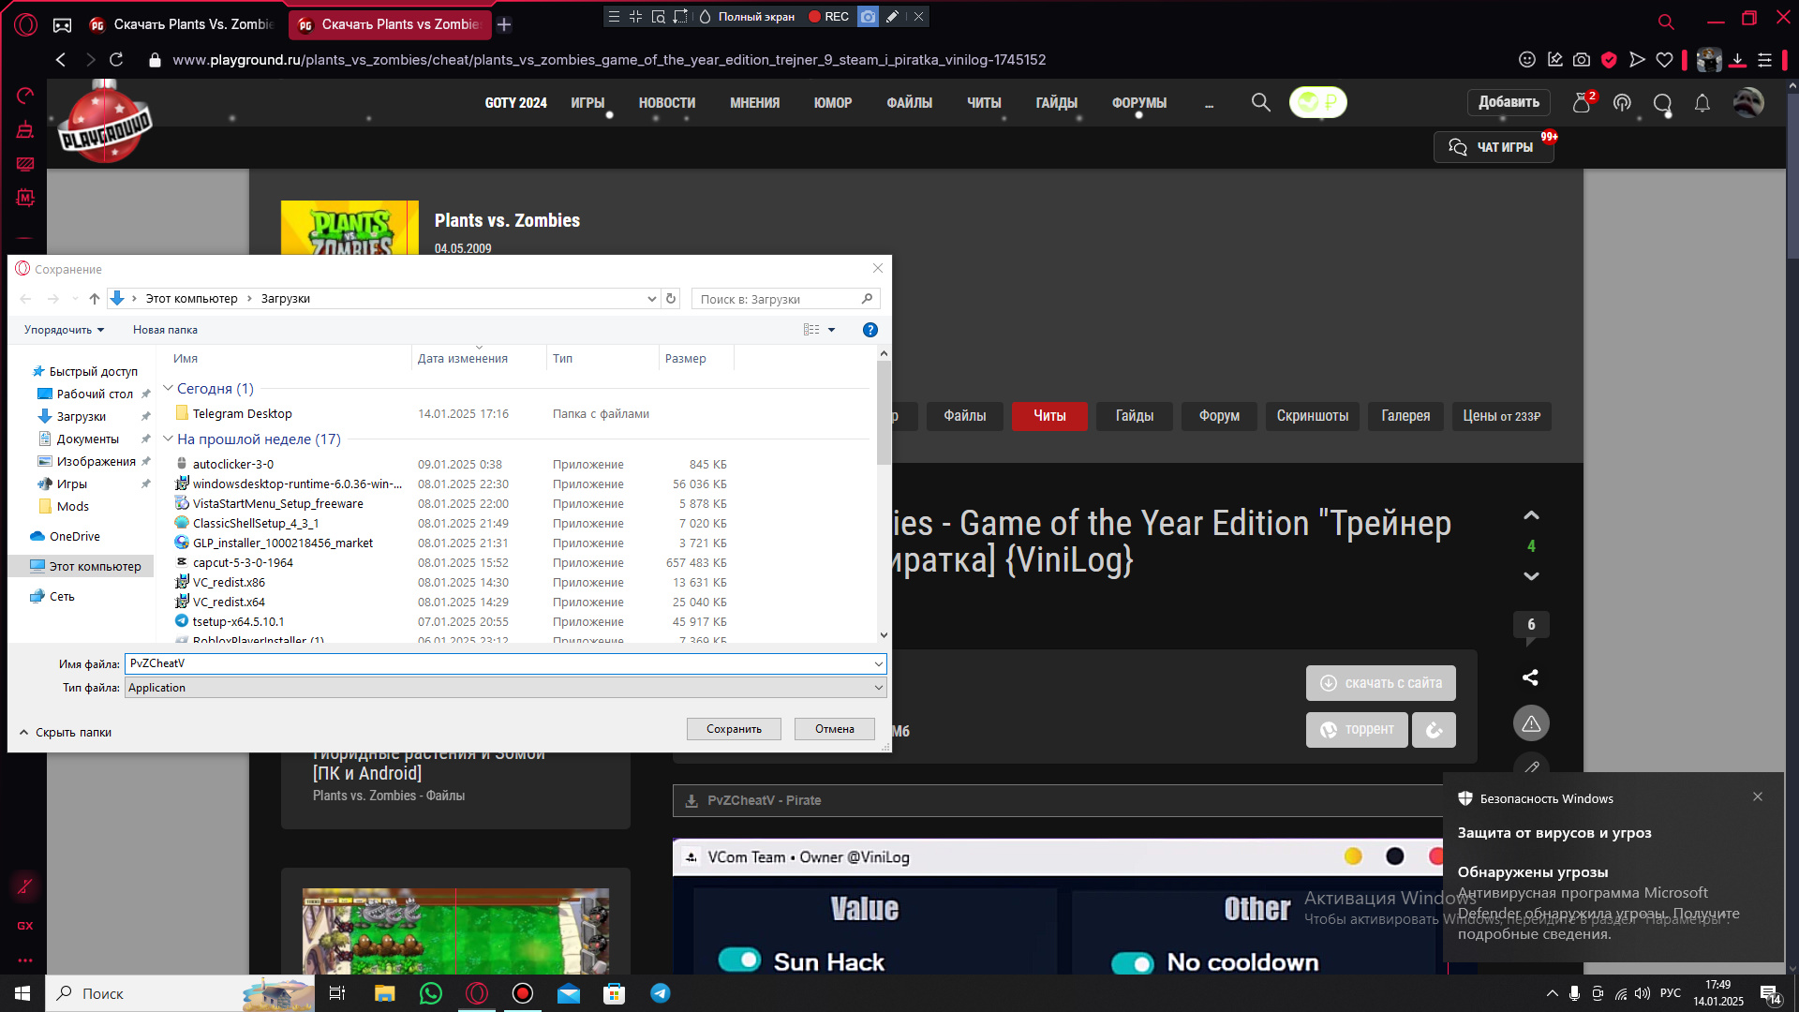Go up one folder in save dialog
The width and height of the screenshot is (1799, 1012).
point(94,299)
